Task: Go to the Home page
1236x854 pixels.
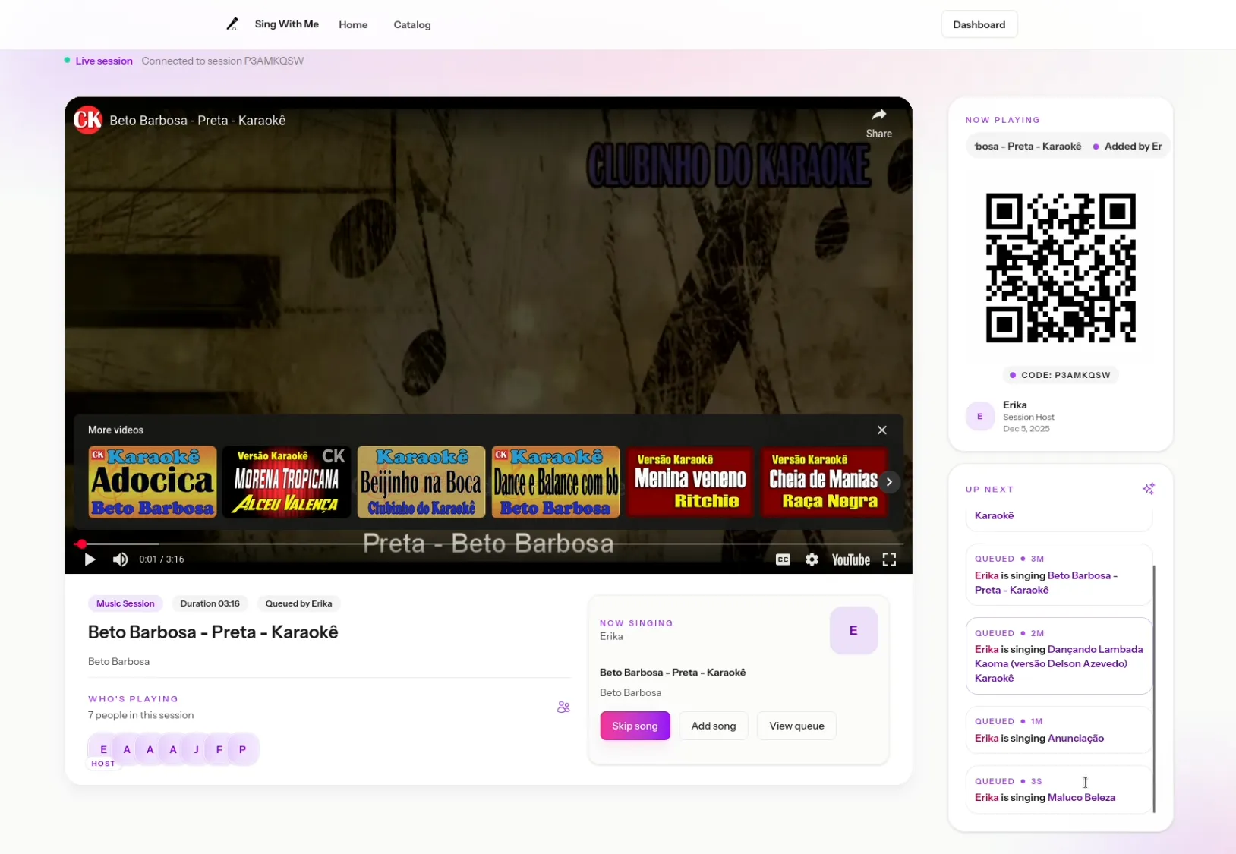Action: (353, 24)
